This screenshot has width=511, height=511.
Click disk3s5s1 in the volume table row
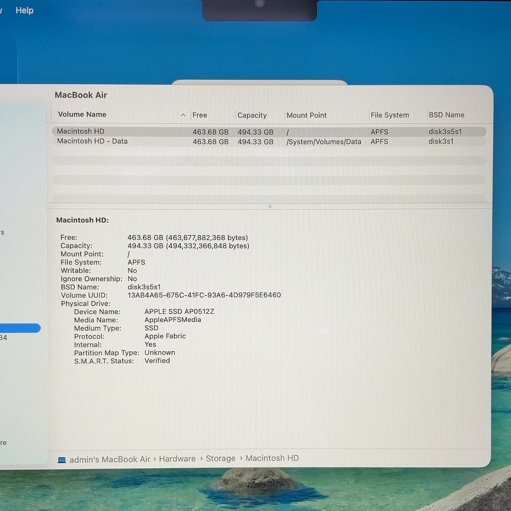pos(445,132)
